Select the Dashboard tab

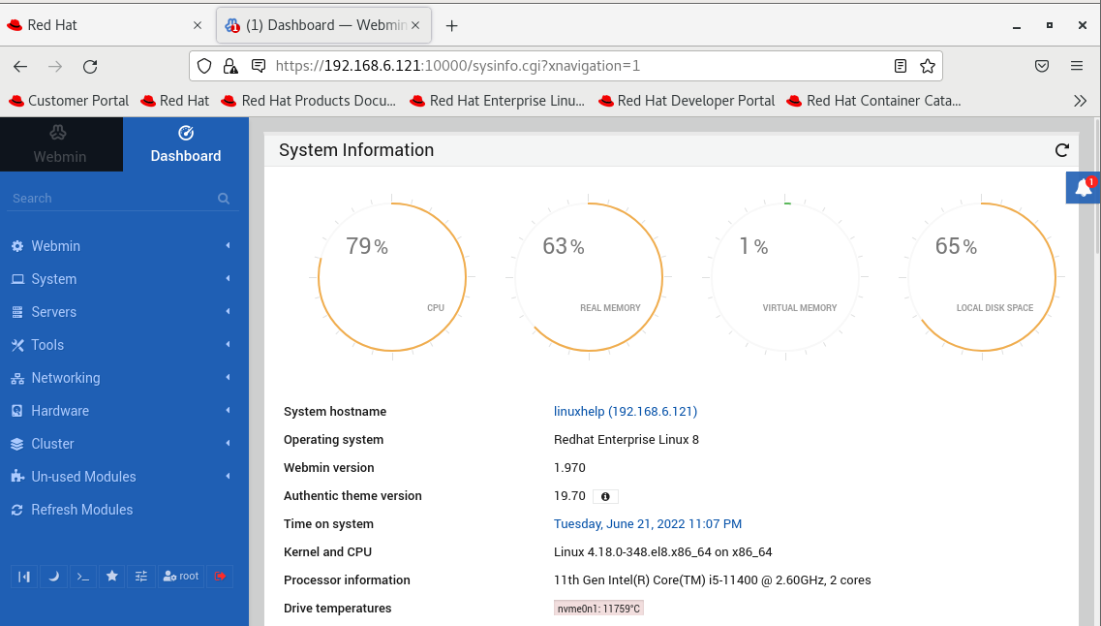185,144
